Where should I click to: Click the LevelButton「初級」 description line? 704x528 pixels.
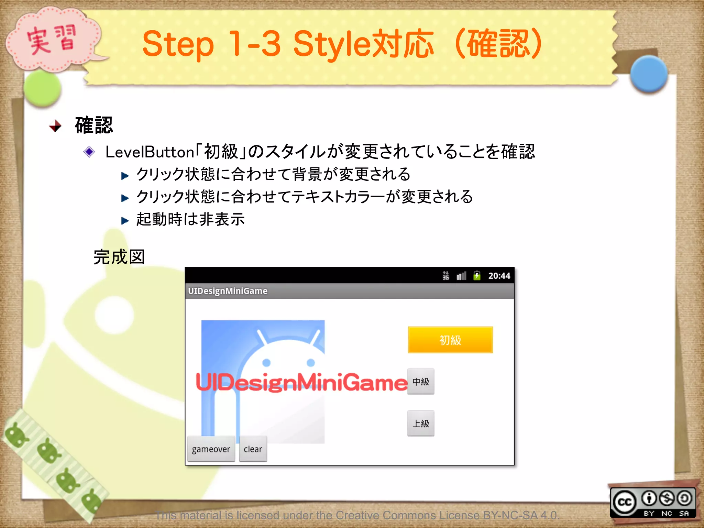[x=320, y=152]
